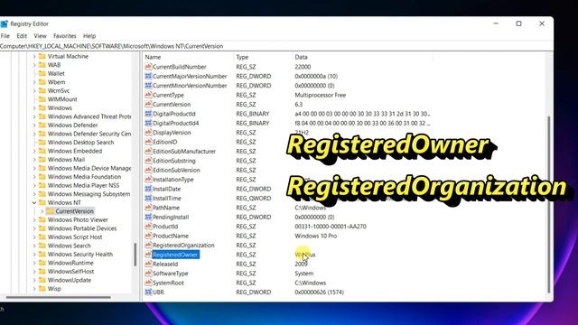The width and height of the screenshot is (578, 325).
Task: Click the DigitalProductId binary icon
Action: point(148,114)
